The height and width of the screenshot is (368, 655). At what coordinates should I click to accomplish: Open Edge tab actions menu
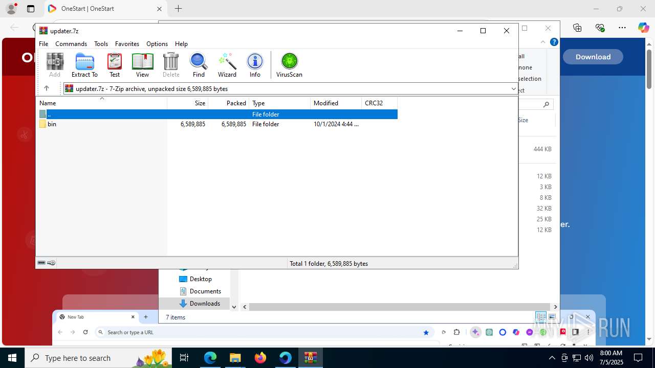click(31, 9)
